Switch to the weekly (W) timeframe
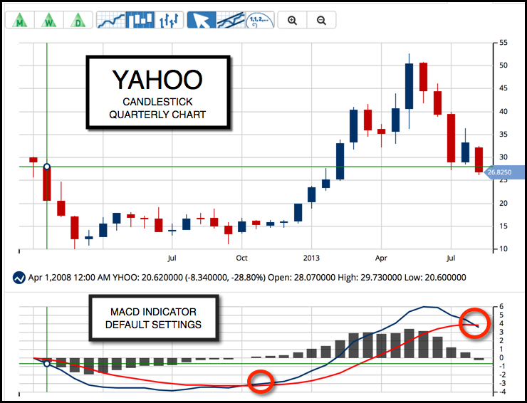Image resolution: width=527 pixels, height=403 pixels. 49,20
